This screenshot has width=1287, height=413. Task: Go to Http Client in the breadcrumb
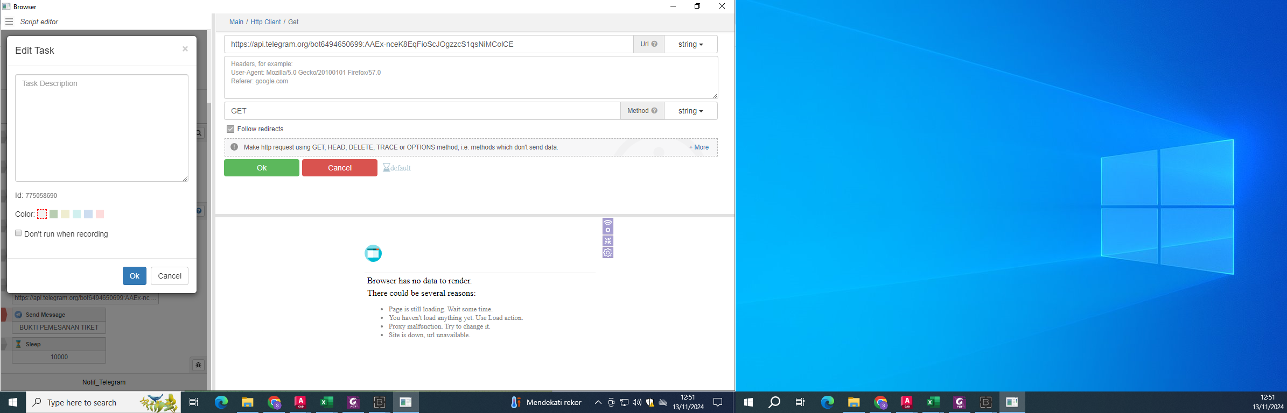click(265, 22)
